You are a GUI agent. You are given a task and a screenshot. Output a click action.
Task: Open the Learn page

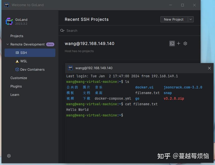[x=15, y=95]
